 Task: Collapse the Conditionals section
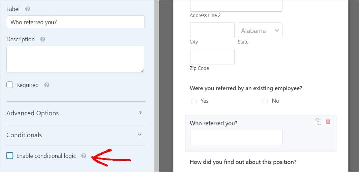[75, 135]
